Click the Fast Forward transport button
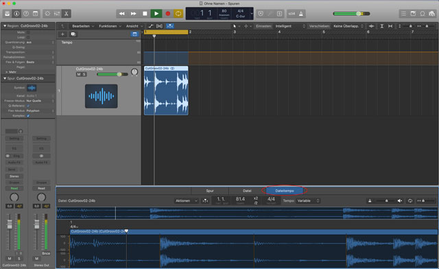439x269 pixels. click(133, 14)
